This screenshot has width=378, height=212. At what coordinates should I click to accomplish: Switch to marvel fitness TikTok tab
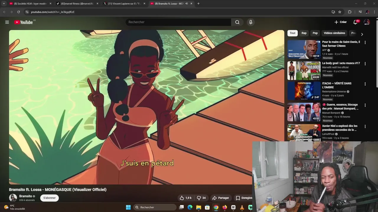pyautogui.click(x=77, y=4)
